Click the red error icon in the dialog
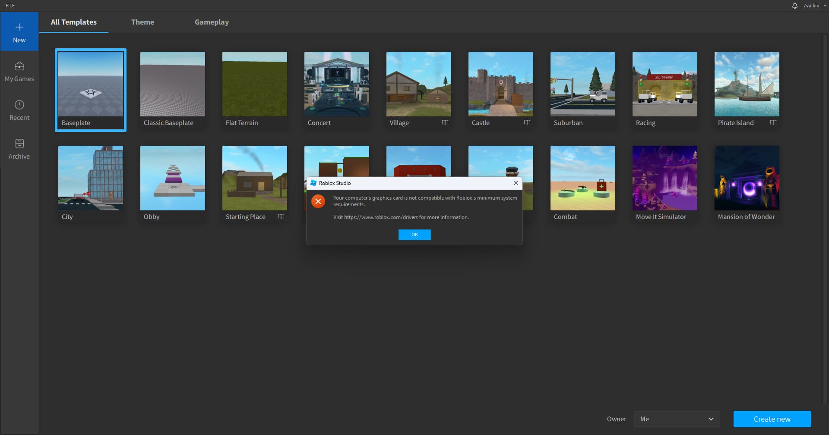The height and width of the screenshot is (435, 829). coord(318,201)
